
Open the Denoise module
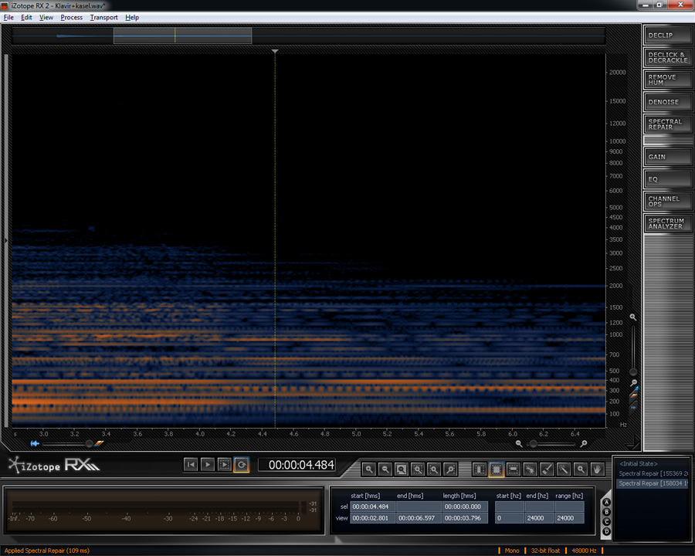[x=668, y=102]
